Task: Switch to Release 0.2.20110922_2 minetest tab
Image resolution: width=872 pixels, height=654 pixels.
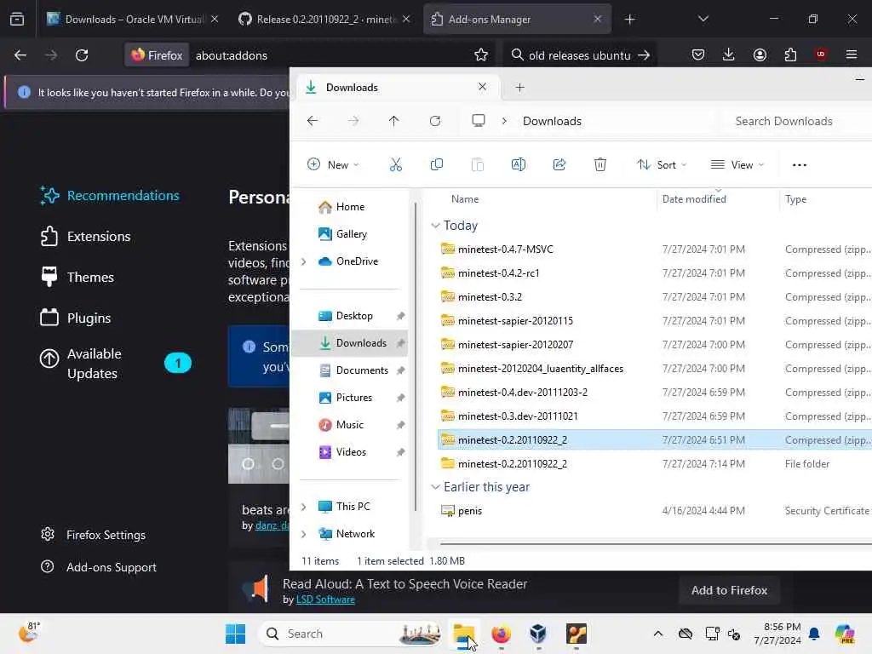Action: pyautogui.click(x=324, y=19)
